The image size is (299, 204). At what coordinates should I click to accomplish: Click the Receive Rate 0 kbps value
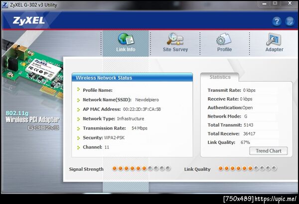246,99
